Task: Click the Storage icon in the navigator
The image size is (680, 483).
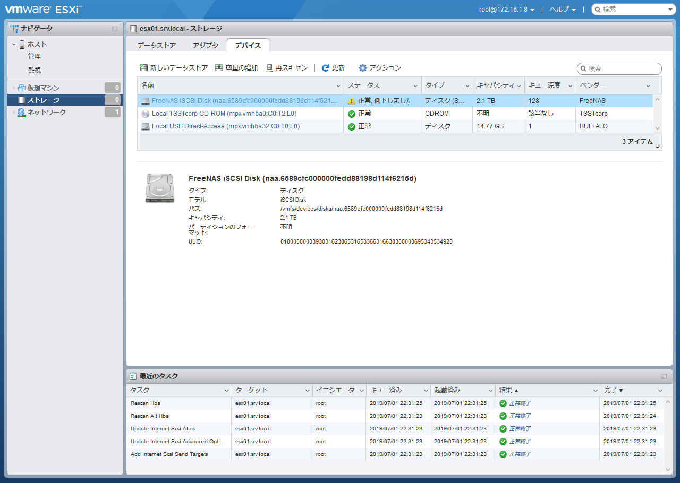Action: [21, 100]
